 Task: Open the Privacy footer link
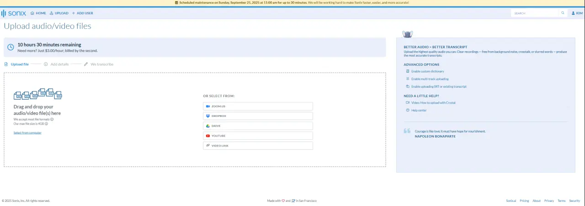(x=549, y=201)
